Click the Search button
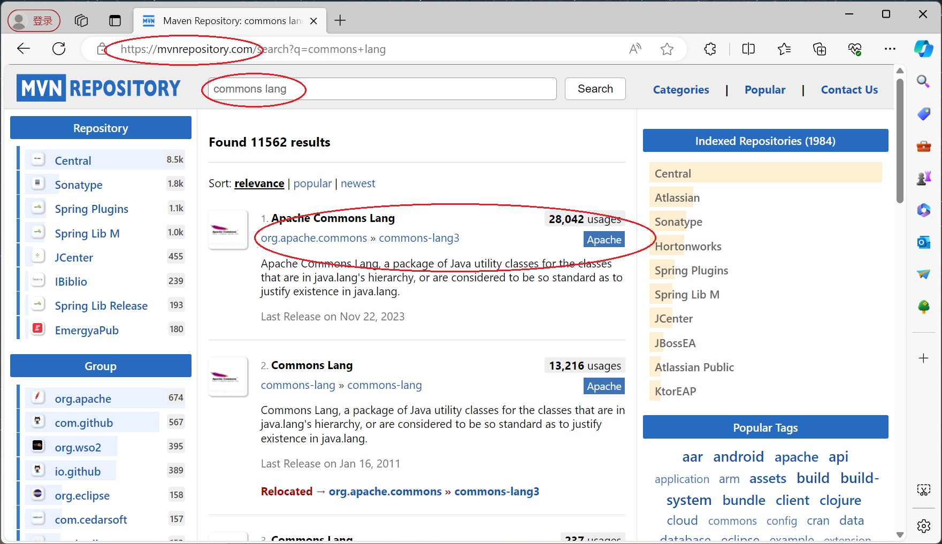 [595, 89]
